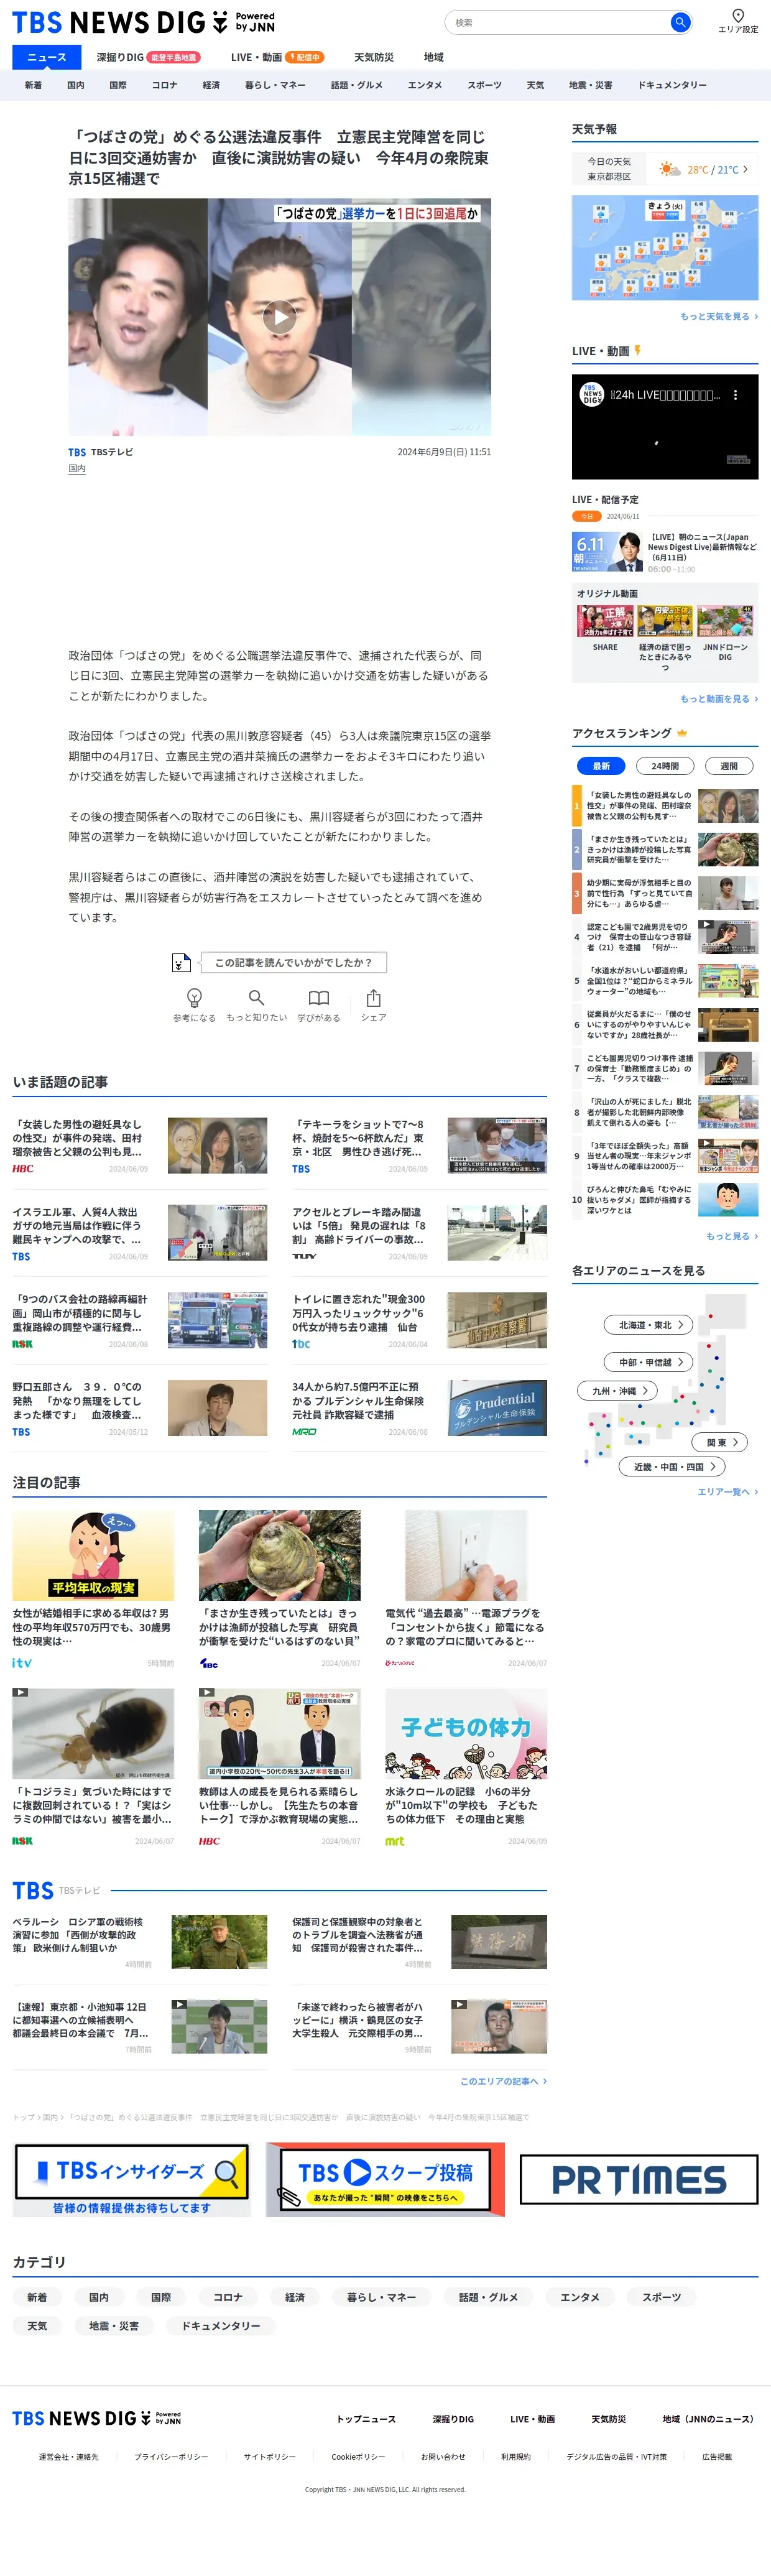Screen dimensions: 771x2576
Task: Click the blue search magnifier button
Action: point(680,22)
